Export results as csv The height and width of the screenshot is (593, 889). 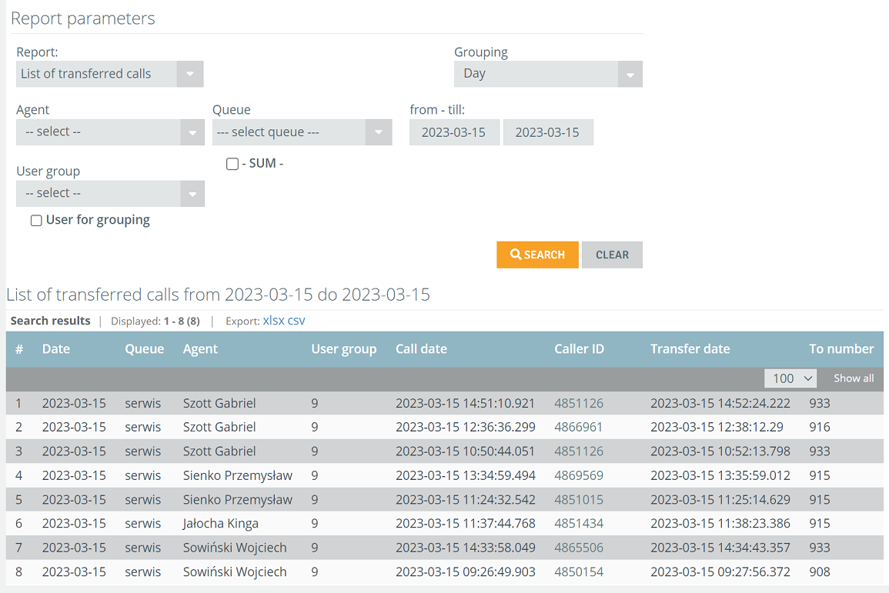pyautogui.click(x=296, y=321)
